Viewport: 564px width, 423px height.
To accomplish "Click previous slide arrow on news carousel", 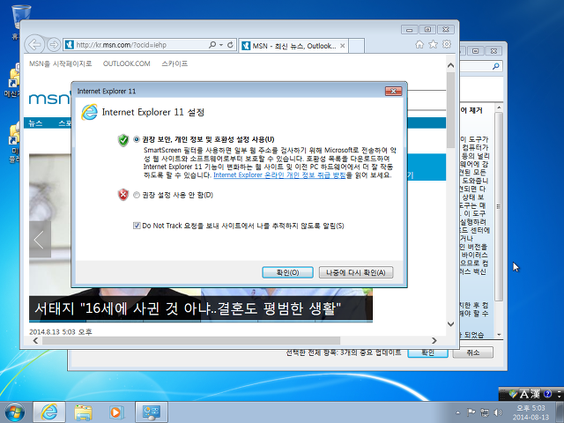I will (39, 239).
